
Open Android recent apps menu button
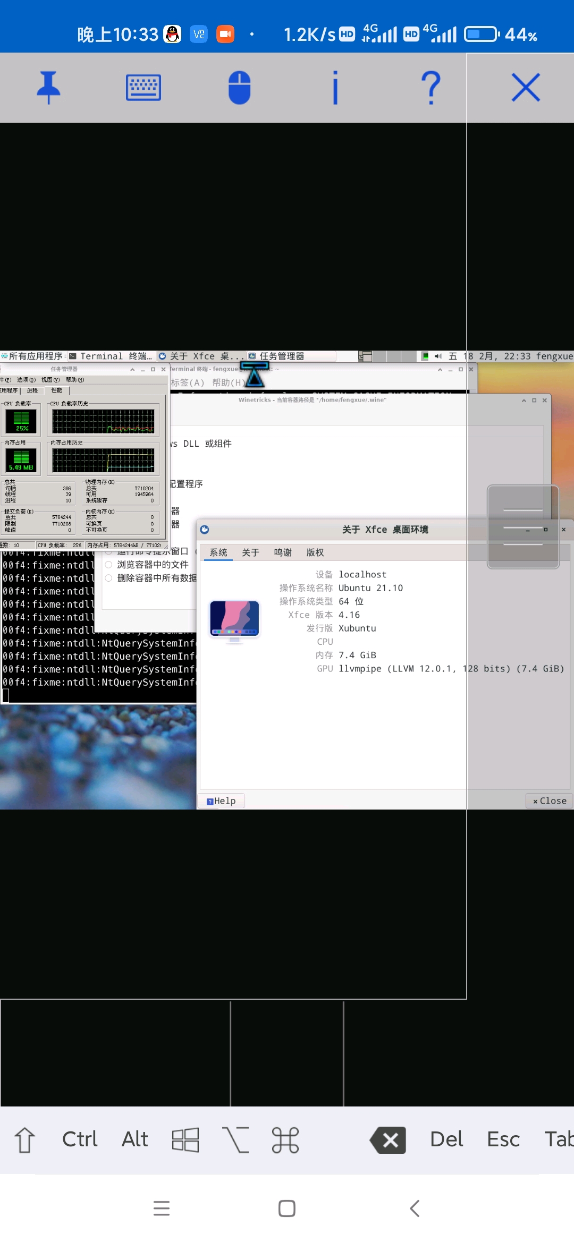(x=162, y=1208)
